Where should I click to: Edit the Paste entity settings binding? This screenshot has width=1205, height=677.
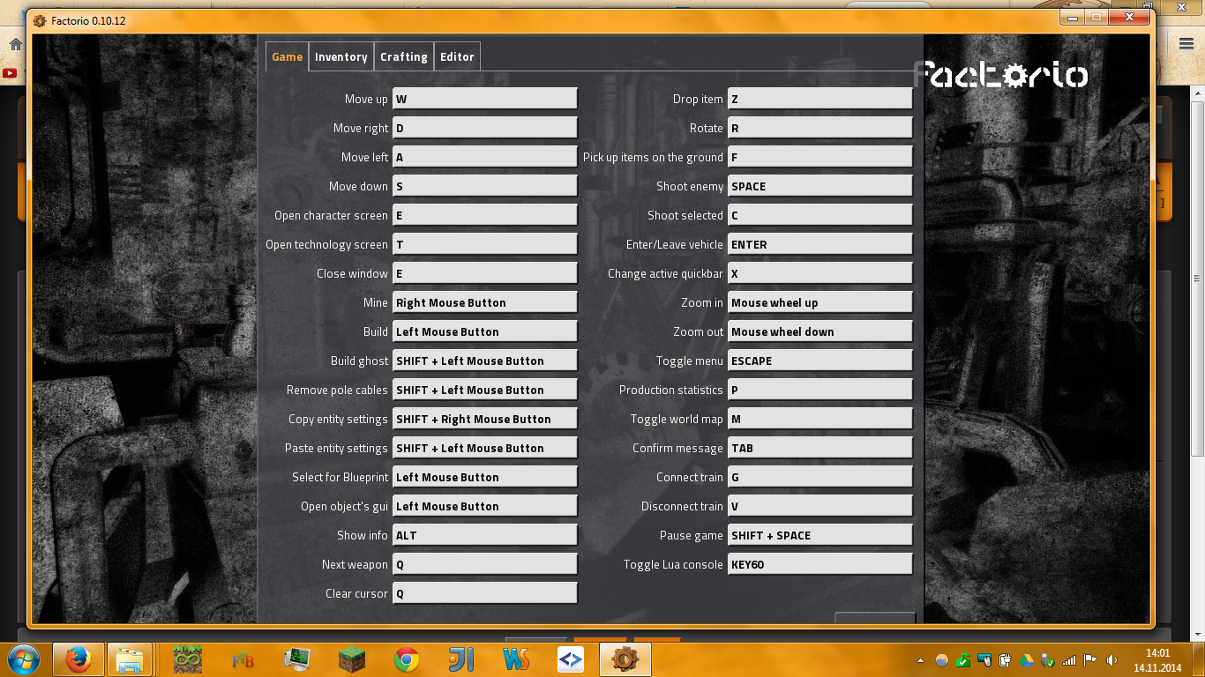pyautogui.click(x=484, y=448)
